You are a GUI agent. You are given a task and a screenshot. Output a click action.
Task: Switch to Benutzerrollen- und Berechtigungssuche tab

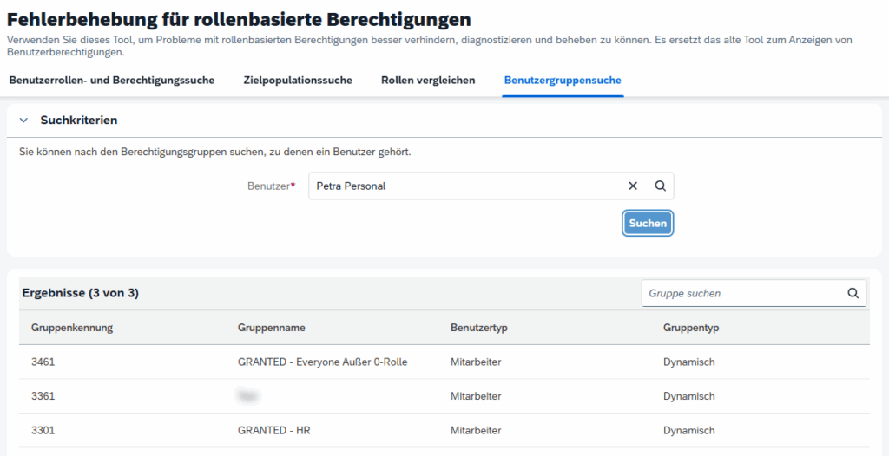pos(111,81)
